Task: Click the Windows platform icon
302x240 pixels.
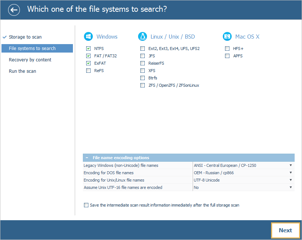Action: pos(88,36)
